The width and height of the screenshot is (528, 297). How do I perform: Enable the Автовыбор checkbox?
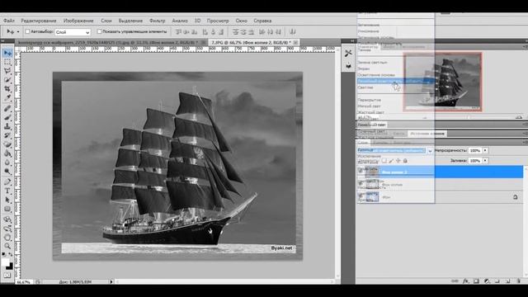[x=27, y=31]
